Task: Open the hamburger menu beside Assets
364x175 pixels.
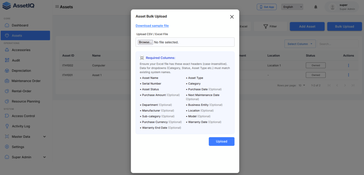Action: 57,6
